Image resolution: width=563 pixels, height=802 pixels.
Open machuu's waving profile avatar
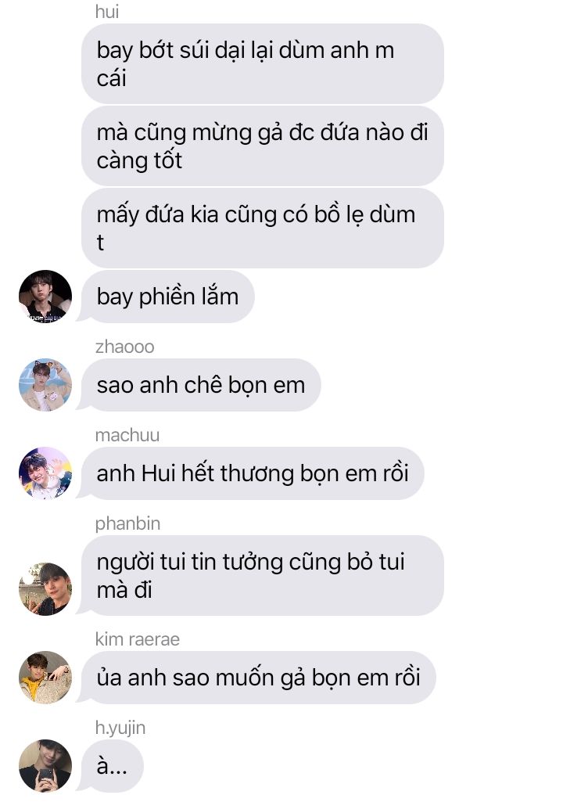[45, 473]
